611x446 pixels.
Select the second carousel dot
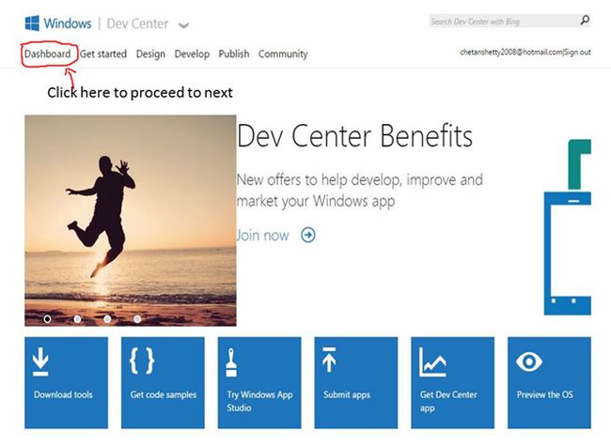click(77, 318)
